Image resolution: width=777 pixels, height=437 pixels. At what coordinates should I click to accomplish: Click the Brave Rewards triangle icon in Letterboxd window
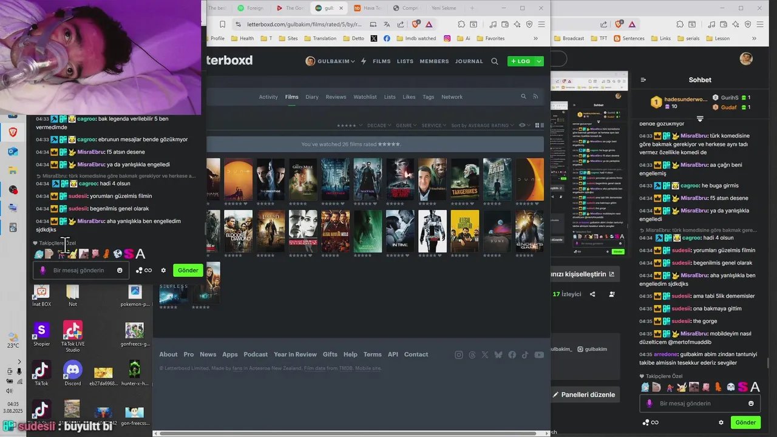pyautogui.click(x=429, y=24)
